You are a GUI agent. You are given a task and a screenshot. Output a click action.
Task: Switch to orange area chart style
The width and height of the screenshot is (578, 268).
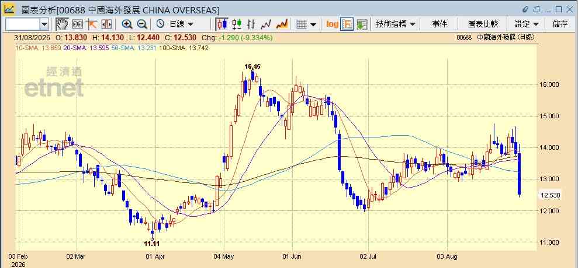282,24
